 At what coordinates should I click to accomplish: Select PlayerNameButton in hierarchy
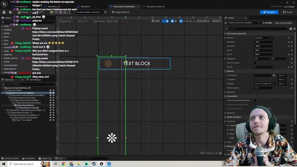point(26,105)
